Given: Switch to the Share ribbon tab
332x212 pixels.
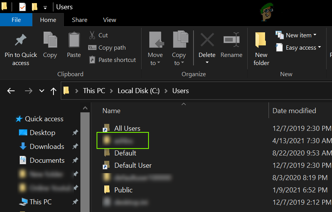Looking at the screenshot, I should [80, 20].
